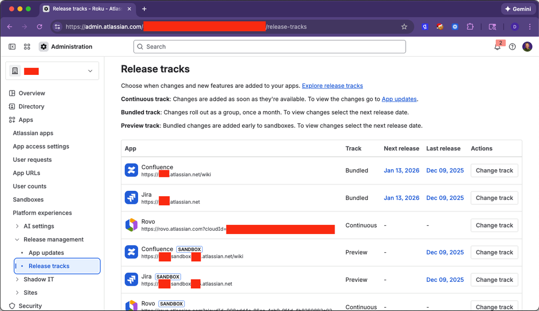Click the Track column header
Screen dimensions: 539x311
[353, 149]
